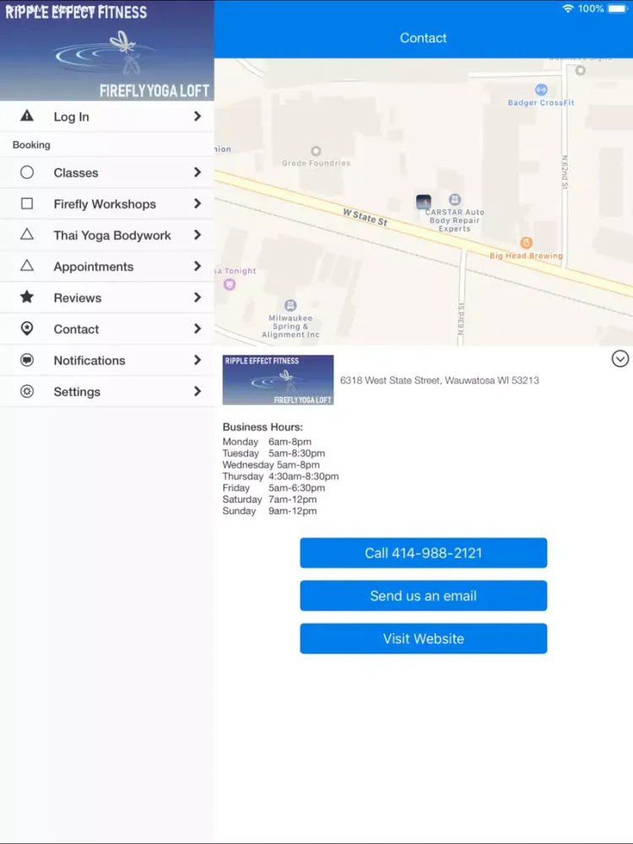Tap the Big Head Brewing map marker
This screenshot has width=633, height=844.
[x=527, y=243]
